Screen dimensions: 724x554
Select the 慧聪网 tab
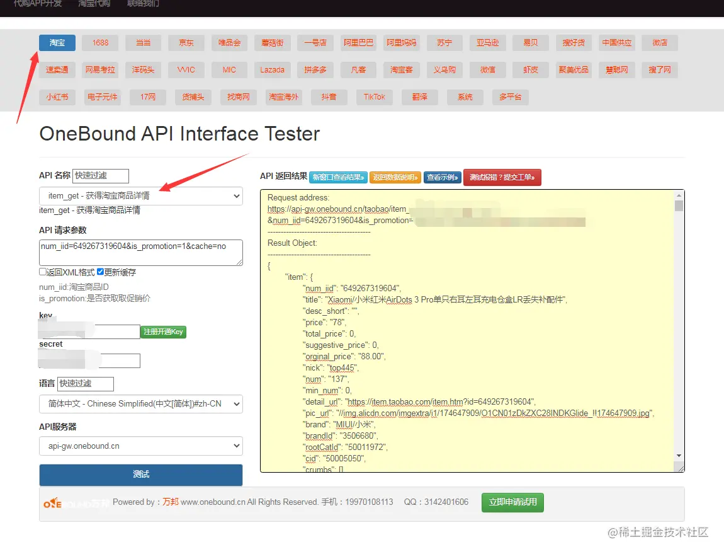tap(616, 70)
